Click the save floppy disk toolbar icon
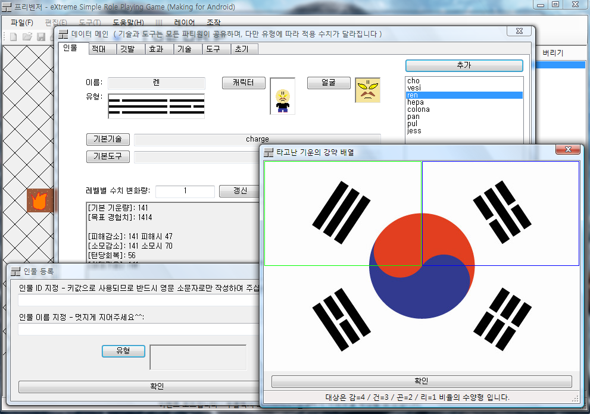The height and width of the screenshot is (414, 590). [41, 36]
